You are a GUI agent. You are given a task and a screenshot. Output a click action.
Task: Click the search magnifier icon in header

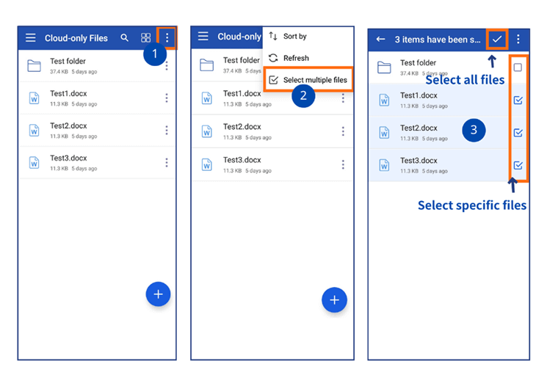point(125,38)
